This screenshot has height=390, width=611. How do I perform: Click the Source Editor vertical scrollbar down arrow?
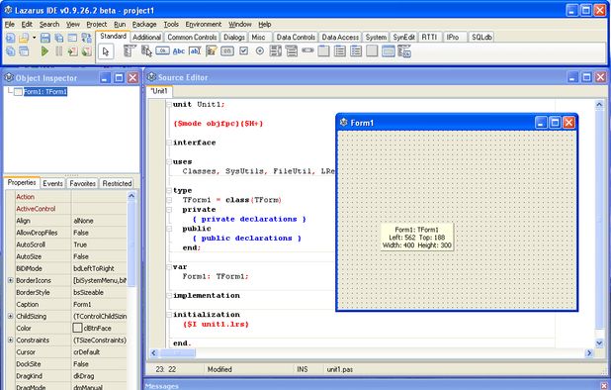pyautogui.click(x=599, y=343)
